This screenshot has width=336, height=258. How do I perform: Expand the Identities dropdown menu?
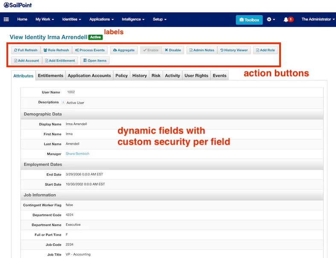click(x=72, y=19)
